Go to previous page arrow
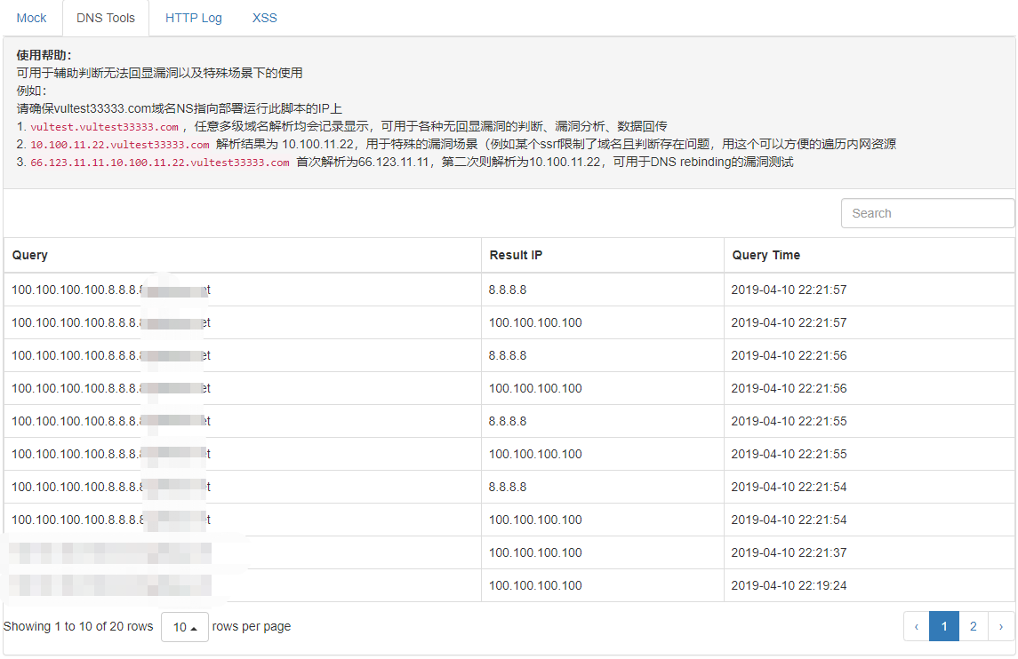The width and height of the screenshot is (1018, 659). coord(916,626)
